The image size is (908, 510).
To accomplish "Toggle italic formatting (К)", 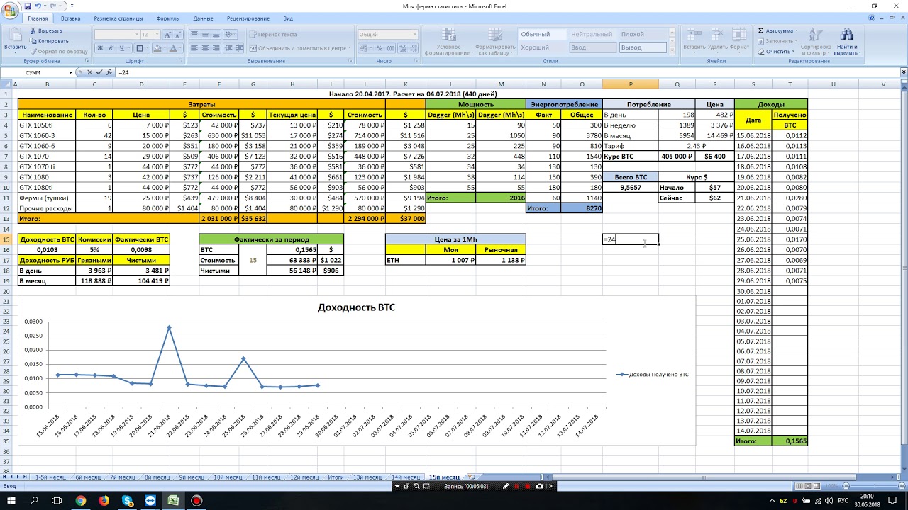I will 111,48.
